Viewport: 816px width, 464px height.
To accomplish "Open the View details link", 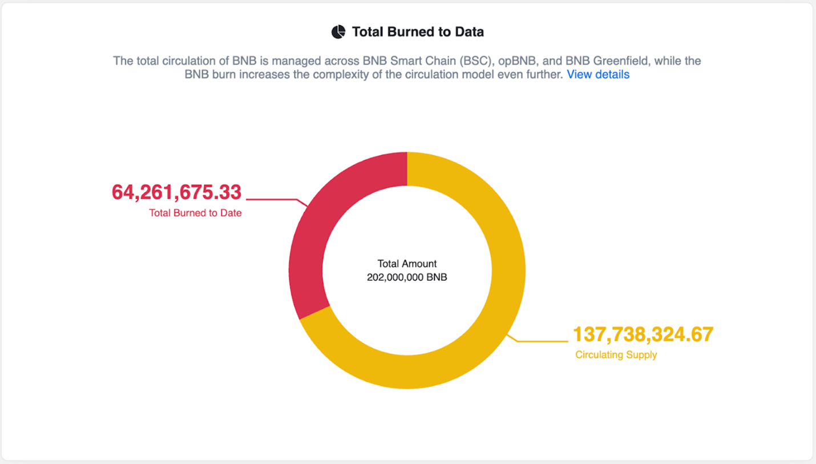I will (597, 75).
